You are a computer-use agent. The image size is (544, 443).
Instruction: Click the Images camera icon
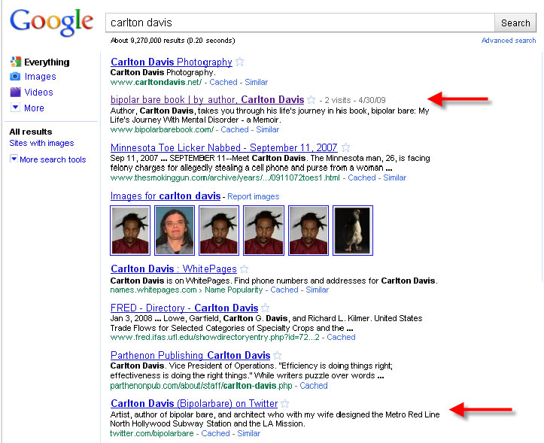click(x=15, y=76)
